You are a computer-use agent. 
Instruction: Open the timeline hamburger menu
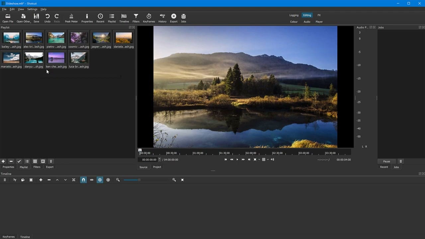point(5,180)
